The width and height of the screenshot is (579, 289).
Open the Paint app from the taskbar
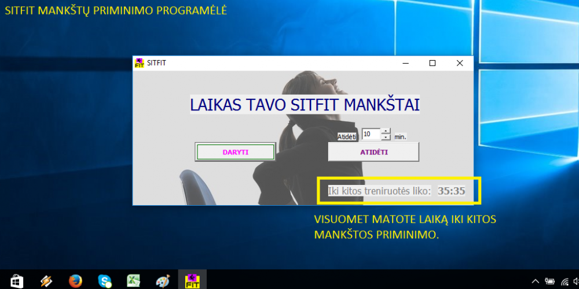tap(163, 281)
